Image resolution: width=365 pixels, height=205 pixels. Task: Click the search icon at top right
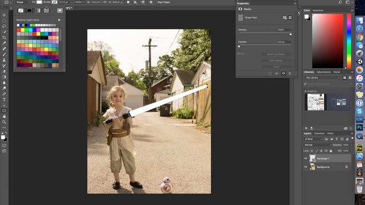tap(340, 2)
